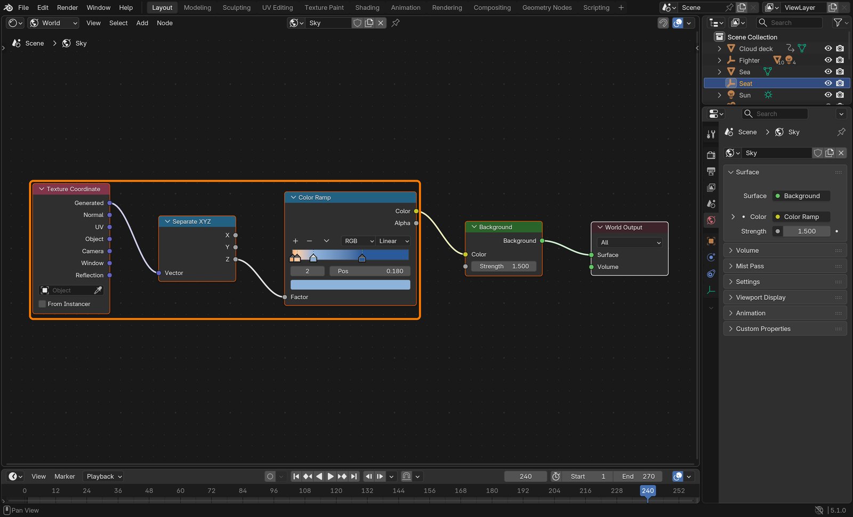This screenshot has width=853, height=517.
Task: Enable the From Instancer checkbox
Action: tap(42, 304)
